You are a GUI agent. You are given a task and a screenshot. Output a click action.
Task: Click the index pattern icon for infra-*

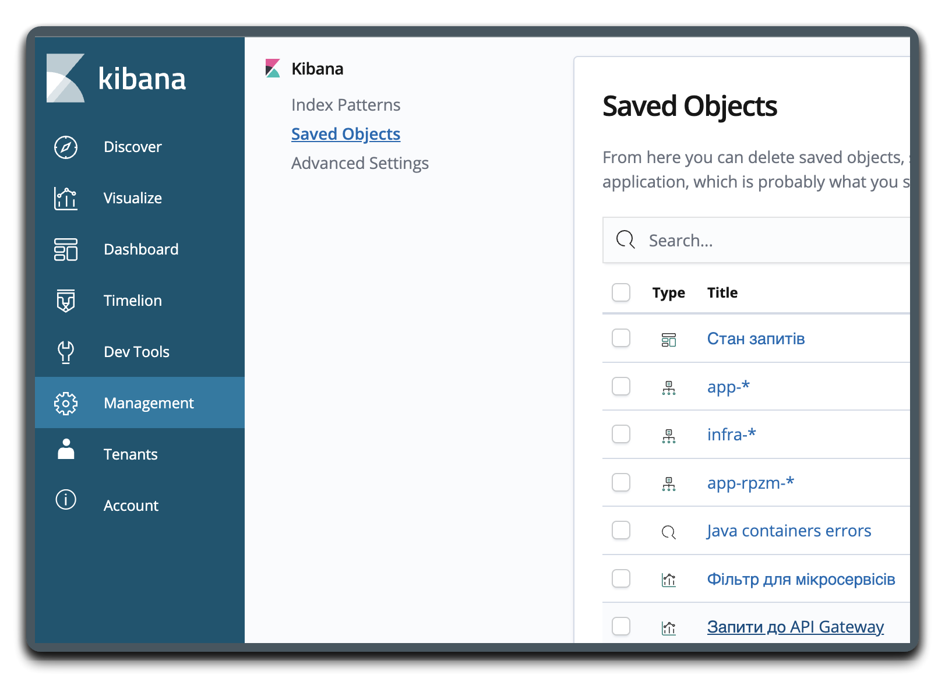(x=669, y=436)
